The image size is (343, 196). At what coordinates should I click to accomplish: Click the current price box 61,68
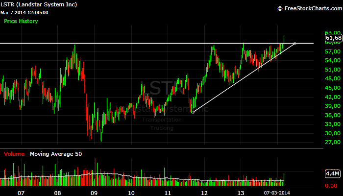click(x=333, y=38)
